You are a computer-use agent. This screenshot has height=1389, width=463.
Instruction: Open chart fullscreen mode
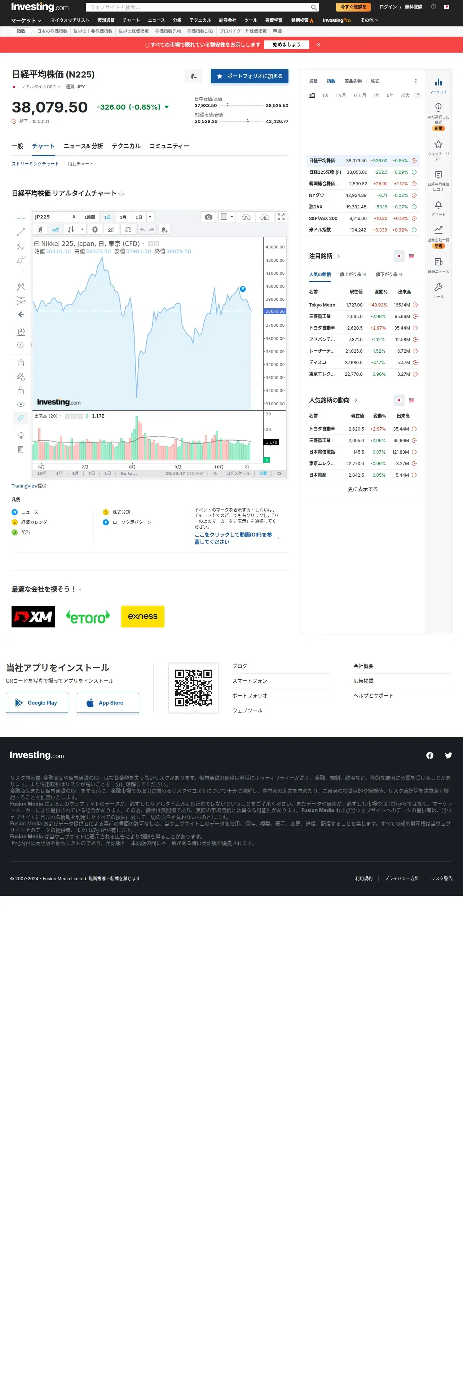(x=281, y=217)
